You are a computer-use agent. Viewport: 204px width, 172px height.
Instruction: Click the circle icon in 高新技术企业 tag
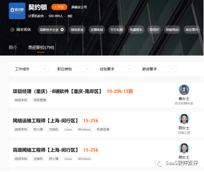click(x=62, y=30)
